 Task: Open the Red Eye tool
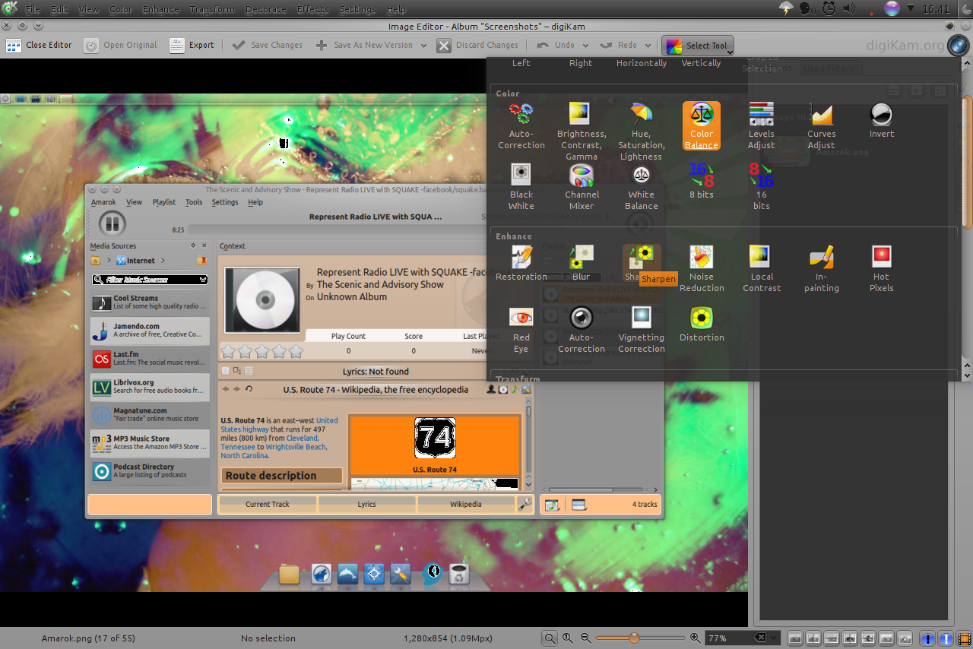[x=521, y=330]
